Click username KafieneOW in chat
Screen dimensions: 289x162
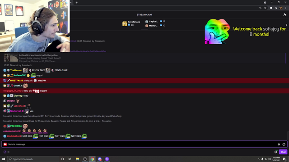click(x=20, y=76)
